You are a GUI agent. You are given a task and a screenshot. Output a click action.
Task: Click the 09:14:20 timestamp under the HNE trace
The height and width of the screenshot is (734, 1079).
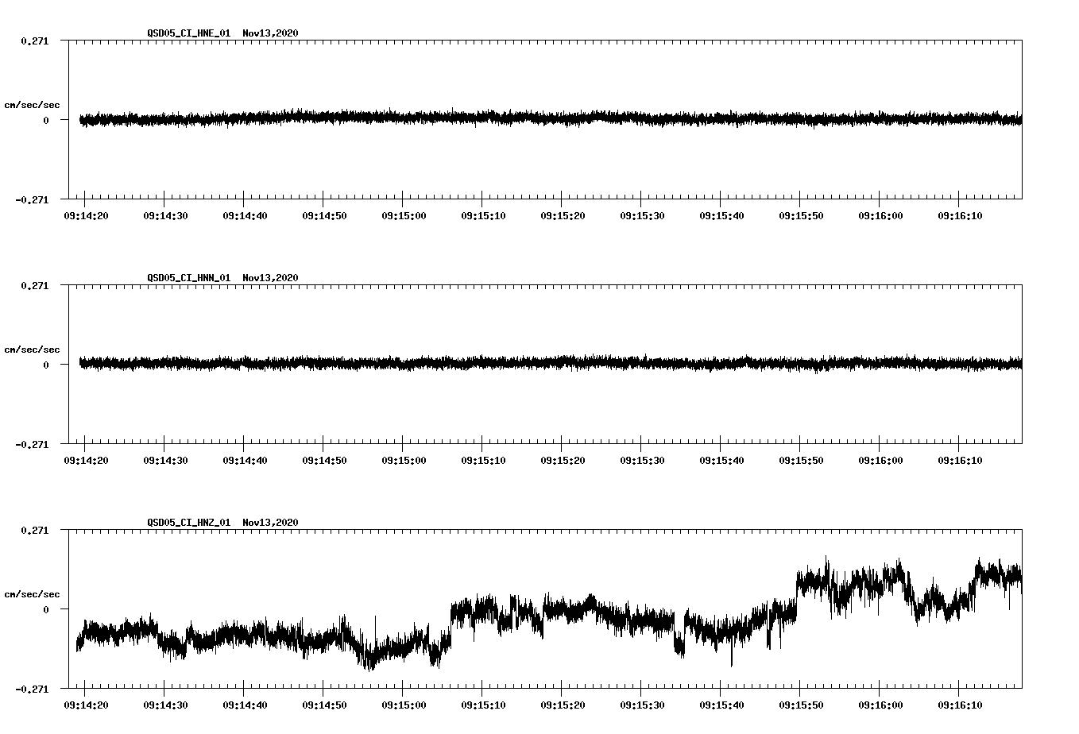pos(87,214)
